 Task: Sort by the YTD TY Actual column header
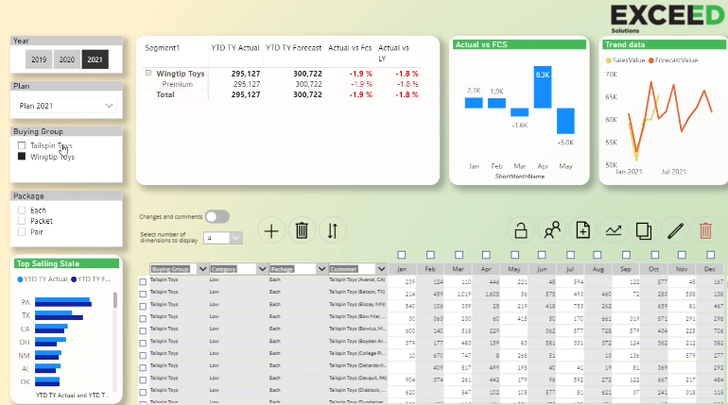234,48
